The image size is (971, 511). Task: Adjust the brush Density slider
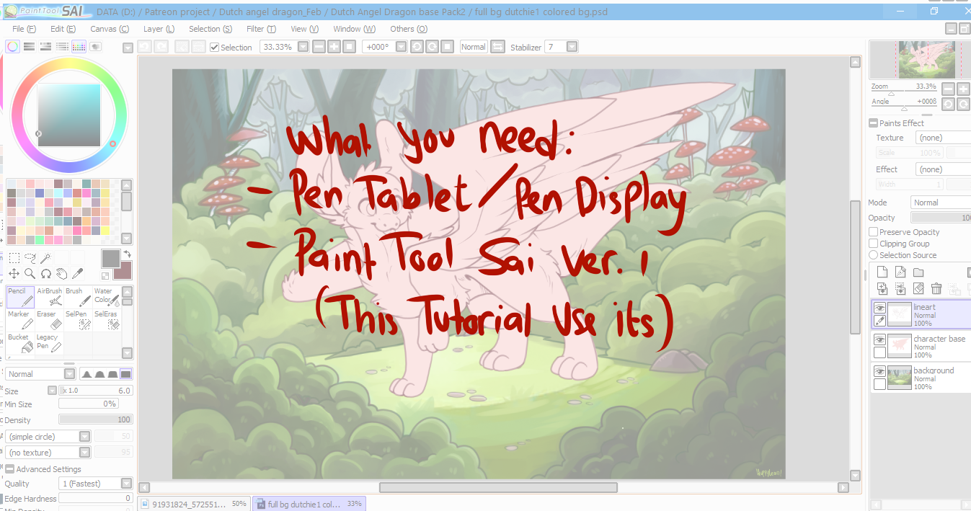96,419
